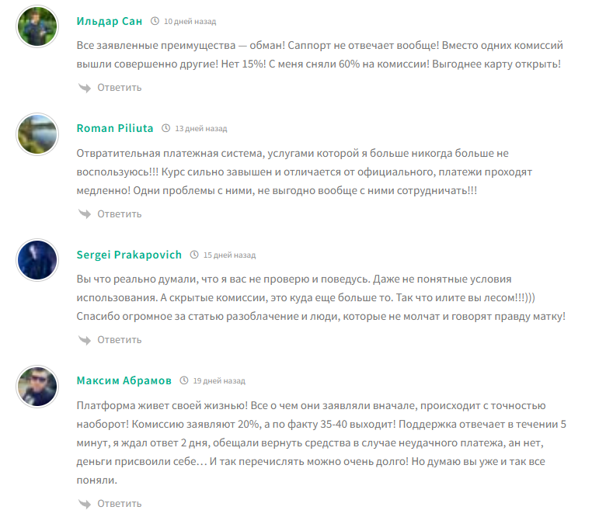Click reply arrow icon under Sergei Prakapovich's comment

(84, 340)
